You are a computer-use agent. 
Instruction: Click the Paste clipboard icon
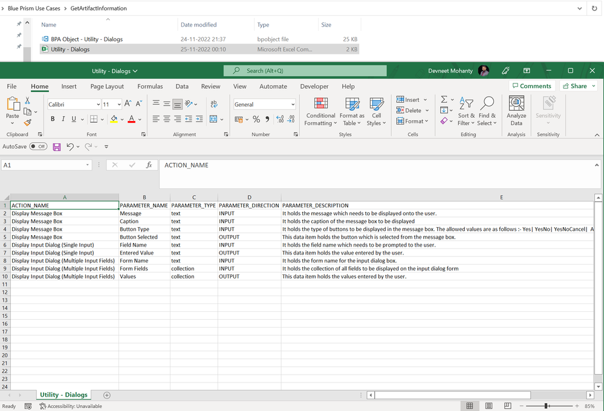[x=12, y=106]
